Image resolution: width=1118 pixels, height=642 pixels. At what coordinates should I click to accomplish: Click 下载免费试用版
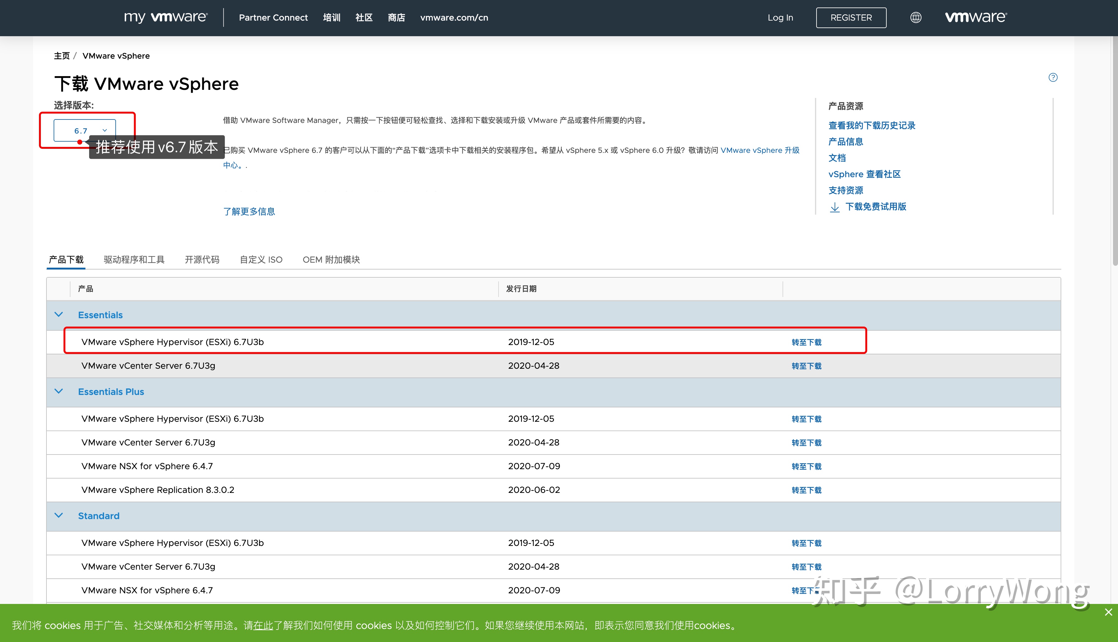tap(876, 207)
